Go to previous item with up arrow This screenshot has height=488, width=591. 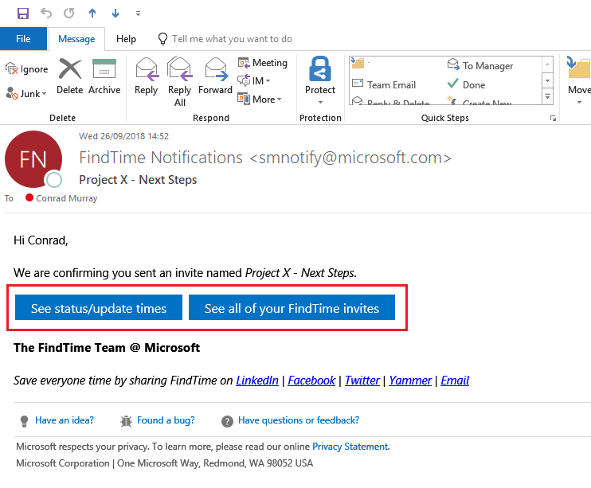pyautogui.click(x=92, y=14)
